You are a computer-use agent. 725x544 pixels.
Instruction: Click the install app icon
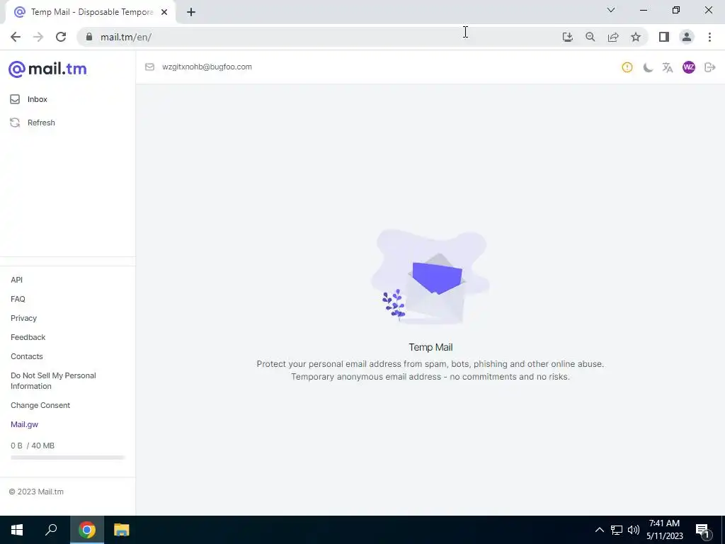tap(567, 37)
